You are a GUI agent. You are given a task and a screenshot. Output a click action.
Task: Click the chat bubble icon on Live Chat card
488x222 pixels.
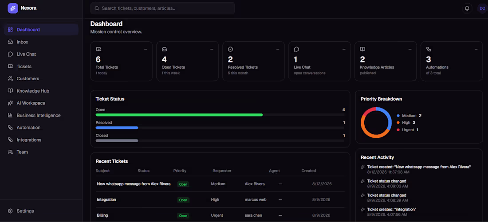[x=296, y=50]
